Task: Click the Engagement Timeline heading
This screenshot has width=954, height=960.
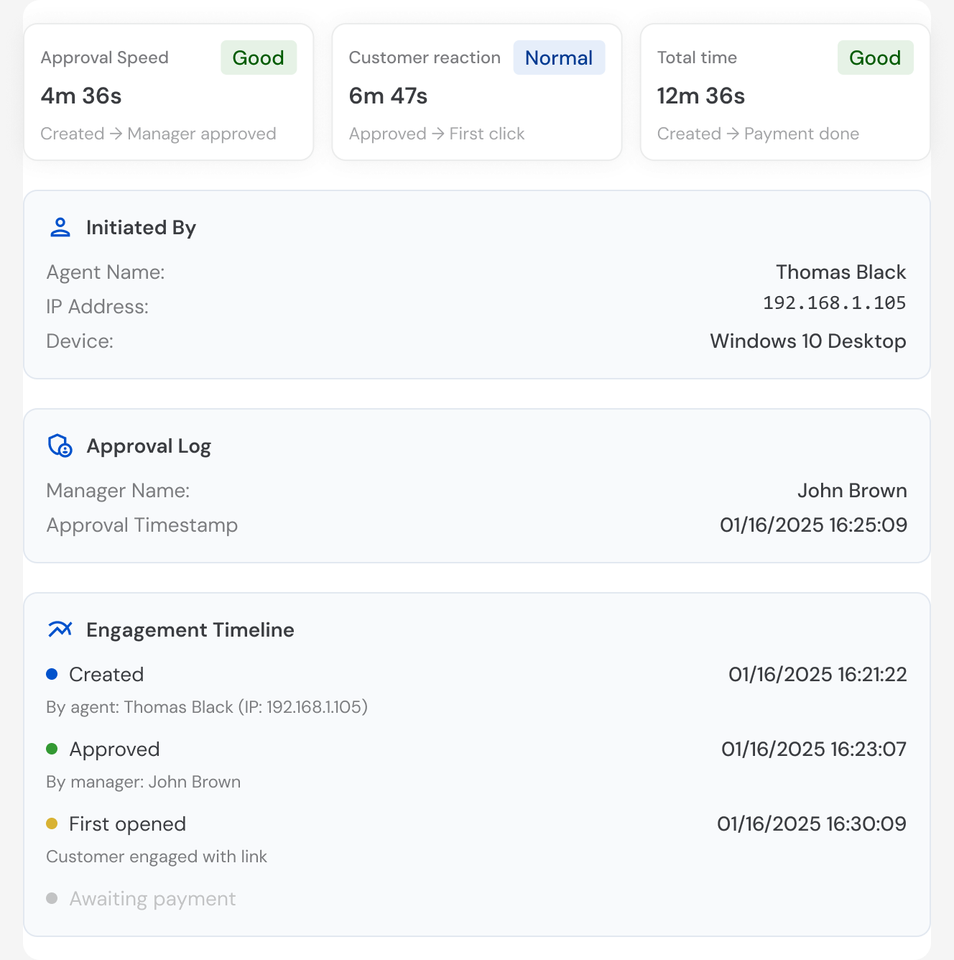Action: coord(190,630)
